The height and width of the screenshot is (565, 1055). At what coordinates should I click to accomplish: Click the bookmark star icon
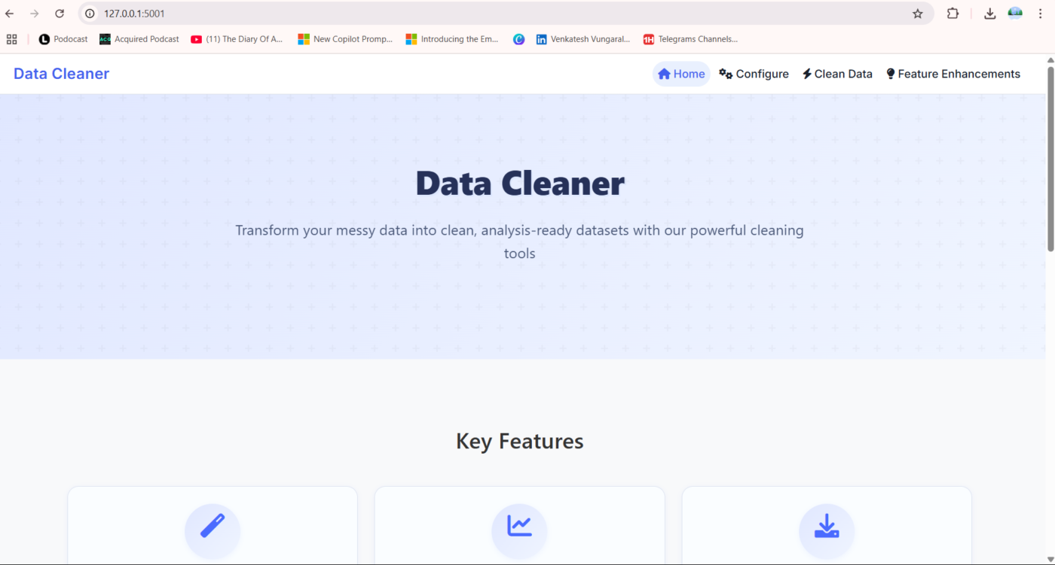point(917,14)
